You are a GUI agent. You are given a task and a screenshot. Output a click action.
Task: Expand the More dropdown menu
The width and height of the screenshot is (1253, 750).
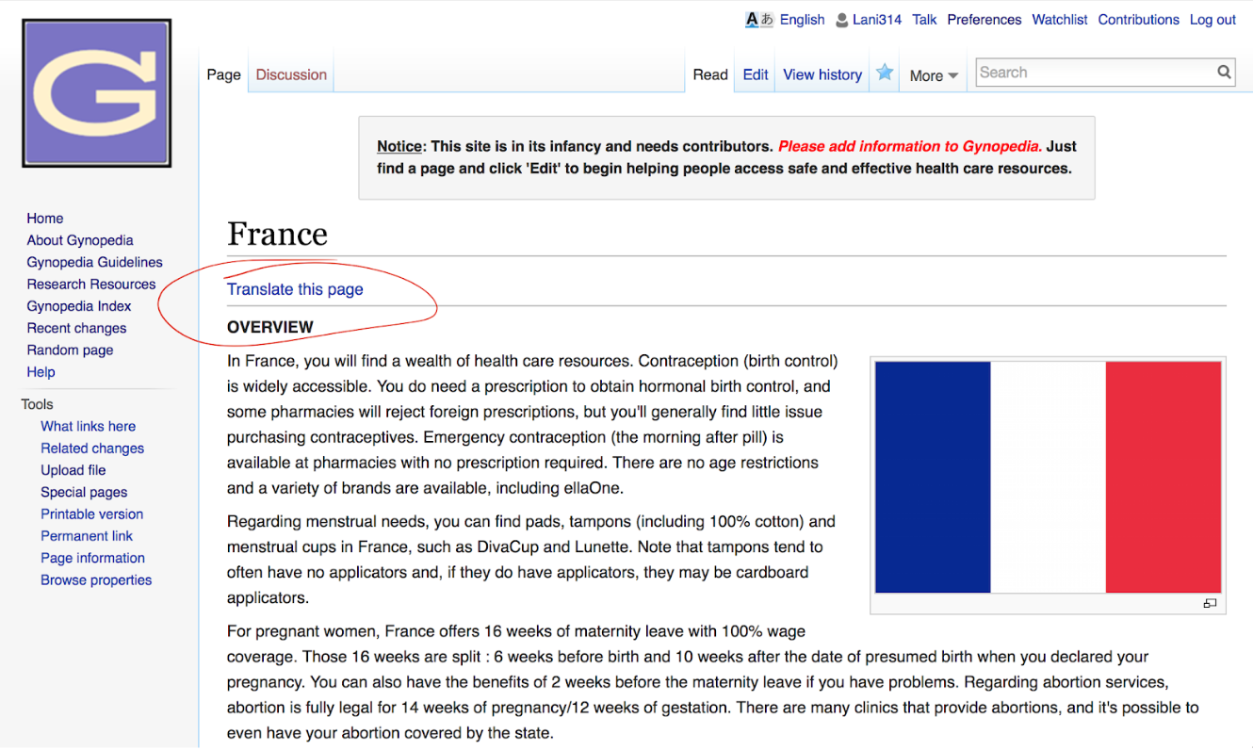pyautogui.click(x=934, y=75)
